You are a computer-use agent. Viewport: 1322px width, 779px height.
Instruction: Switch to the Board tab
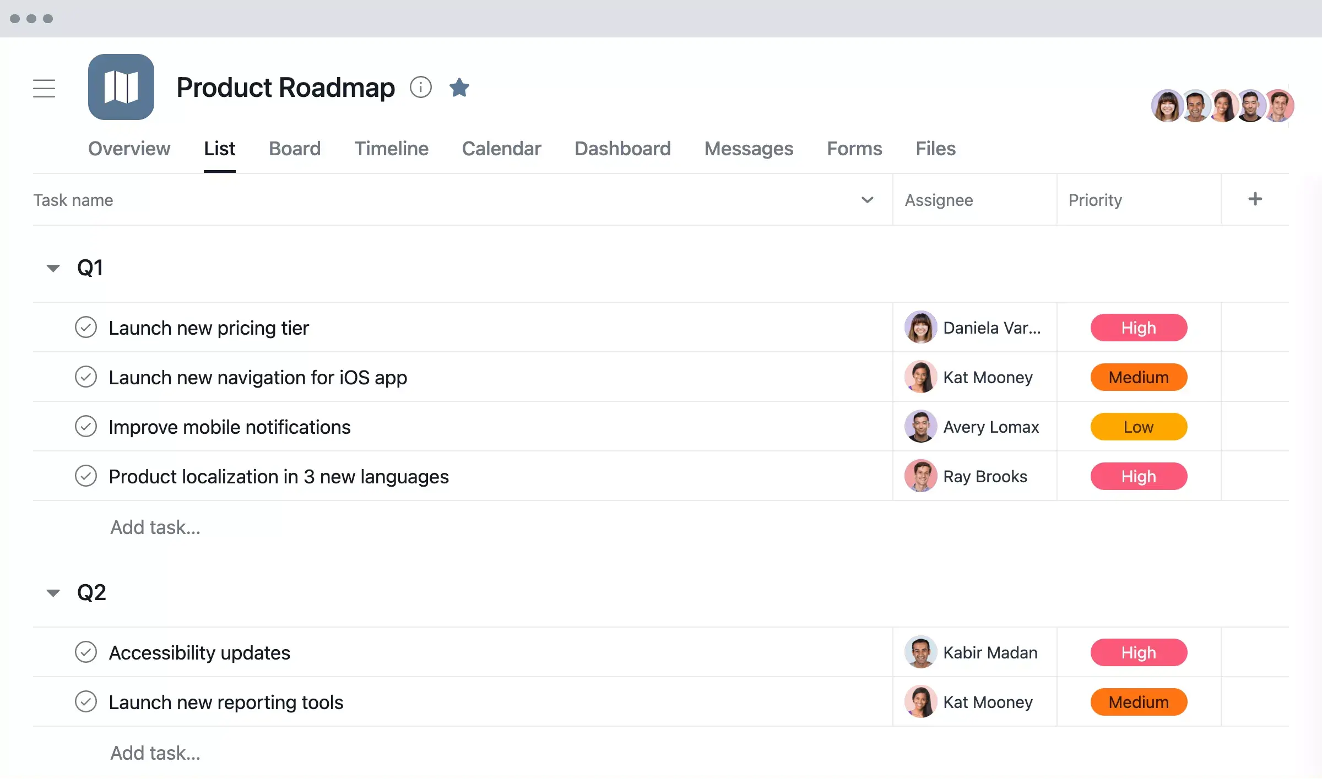294,148
